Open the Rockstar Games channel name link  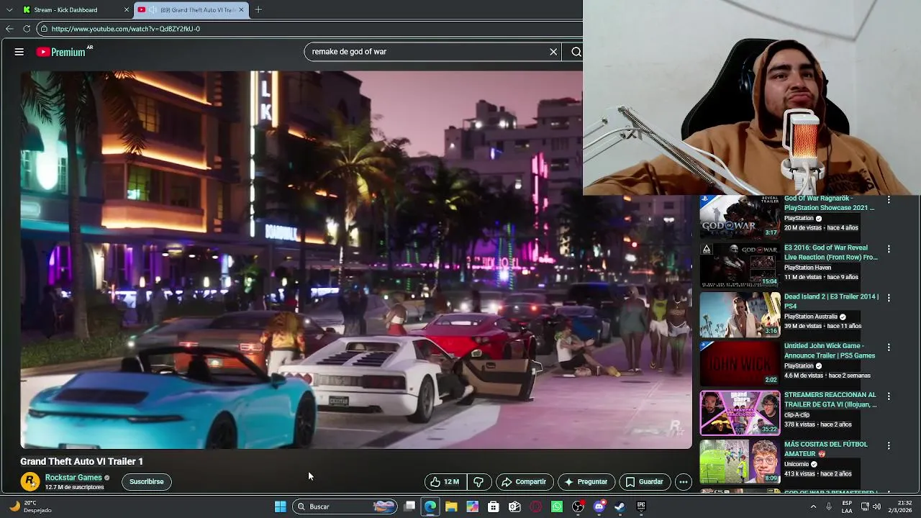click(73, 478)
